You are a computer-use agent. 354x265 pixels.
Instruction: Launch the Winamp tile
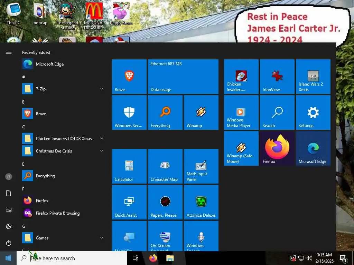pyautogui.click(x=201, y=112)
